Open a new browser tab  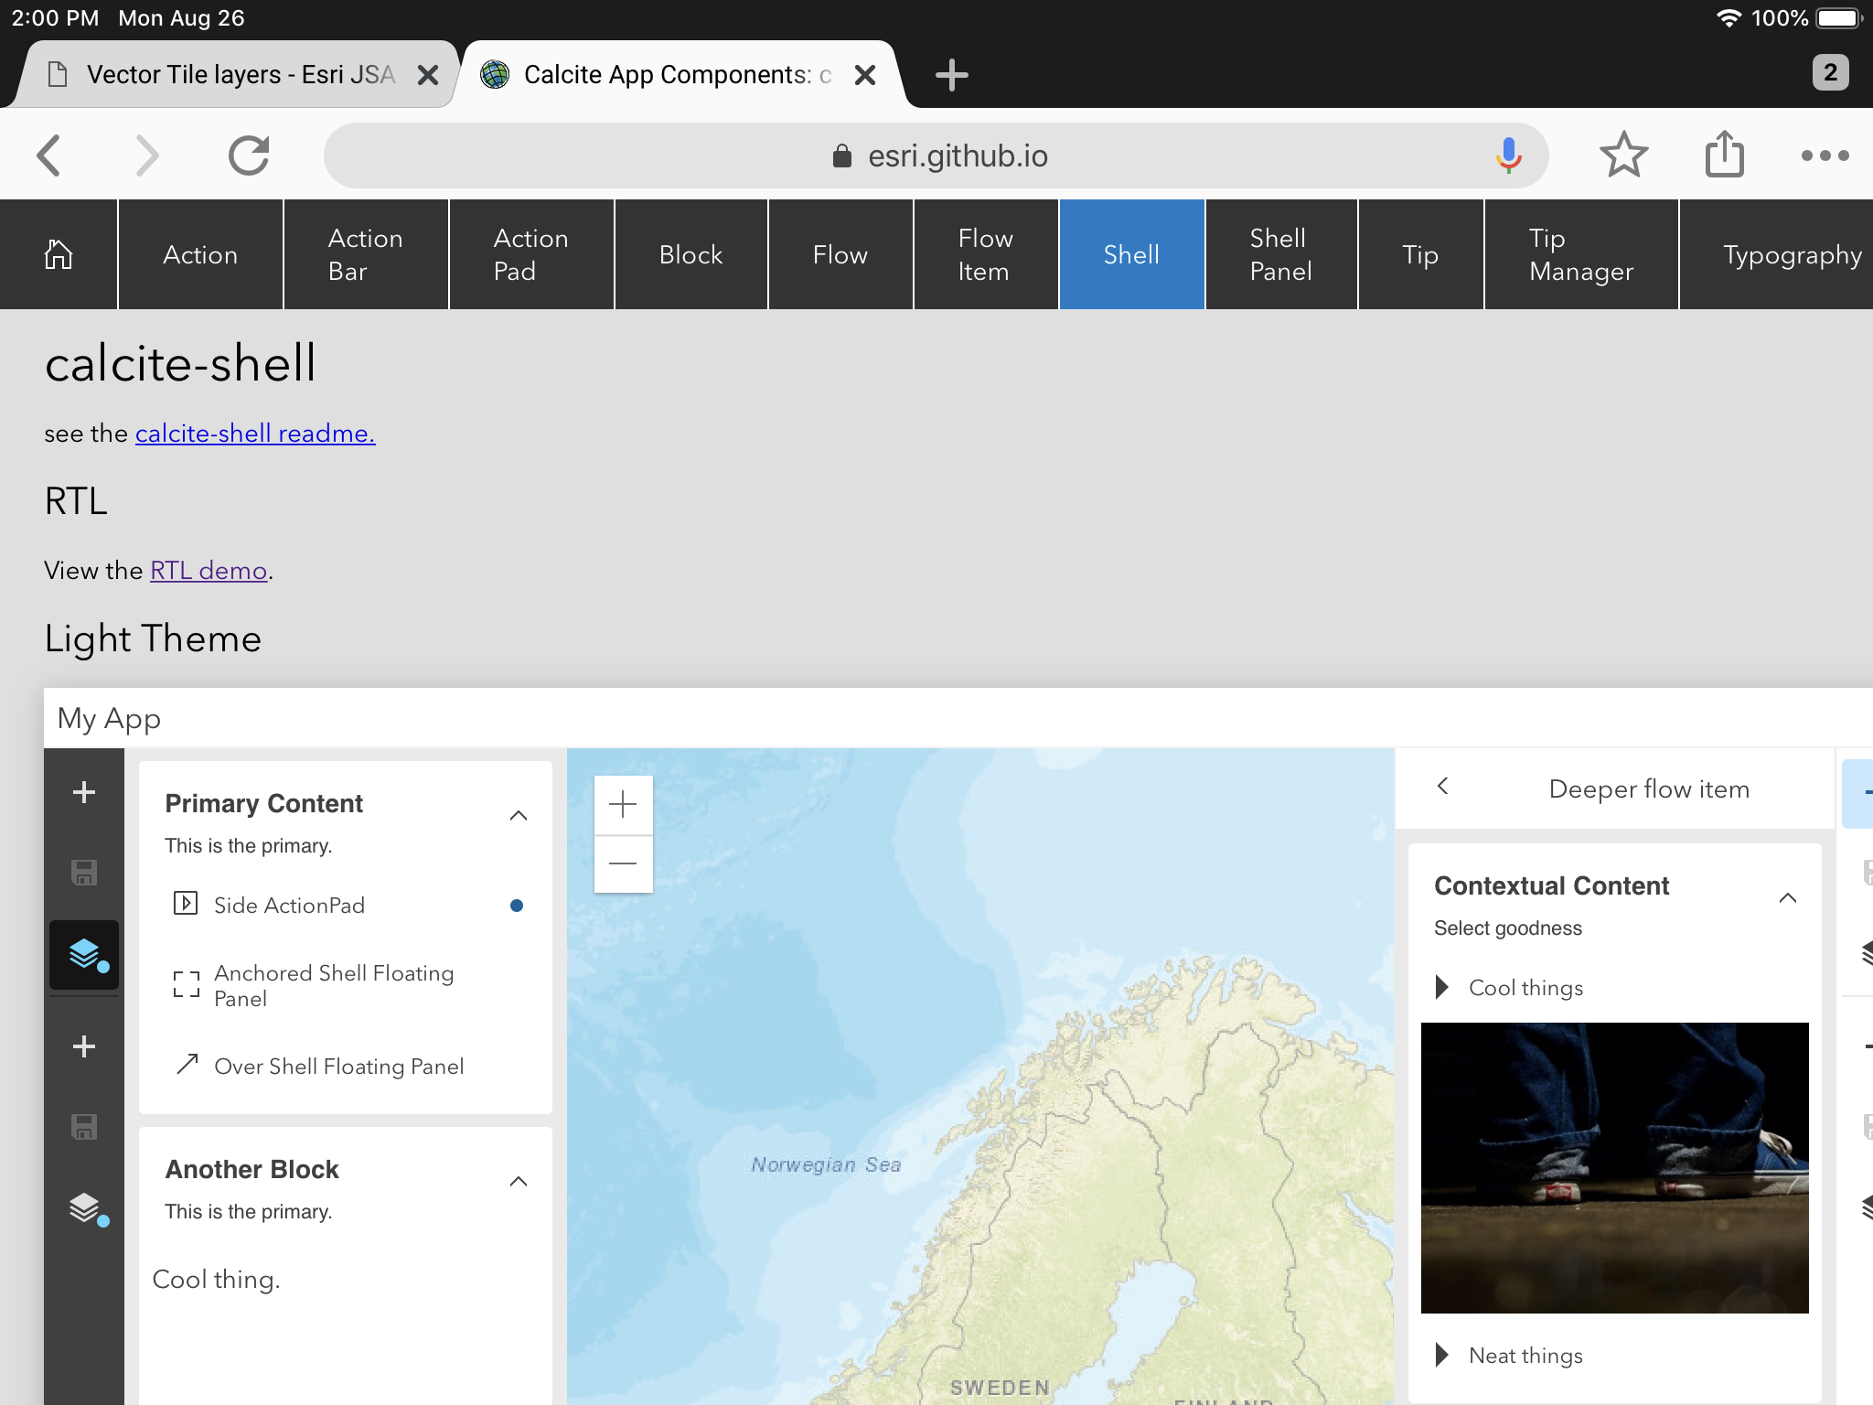(x=952, y=74)
